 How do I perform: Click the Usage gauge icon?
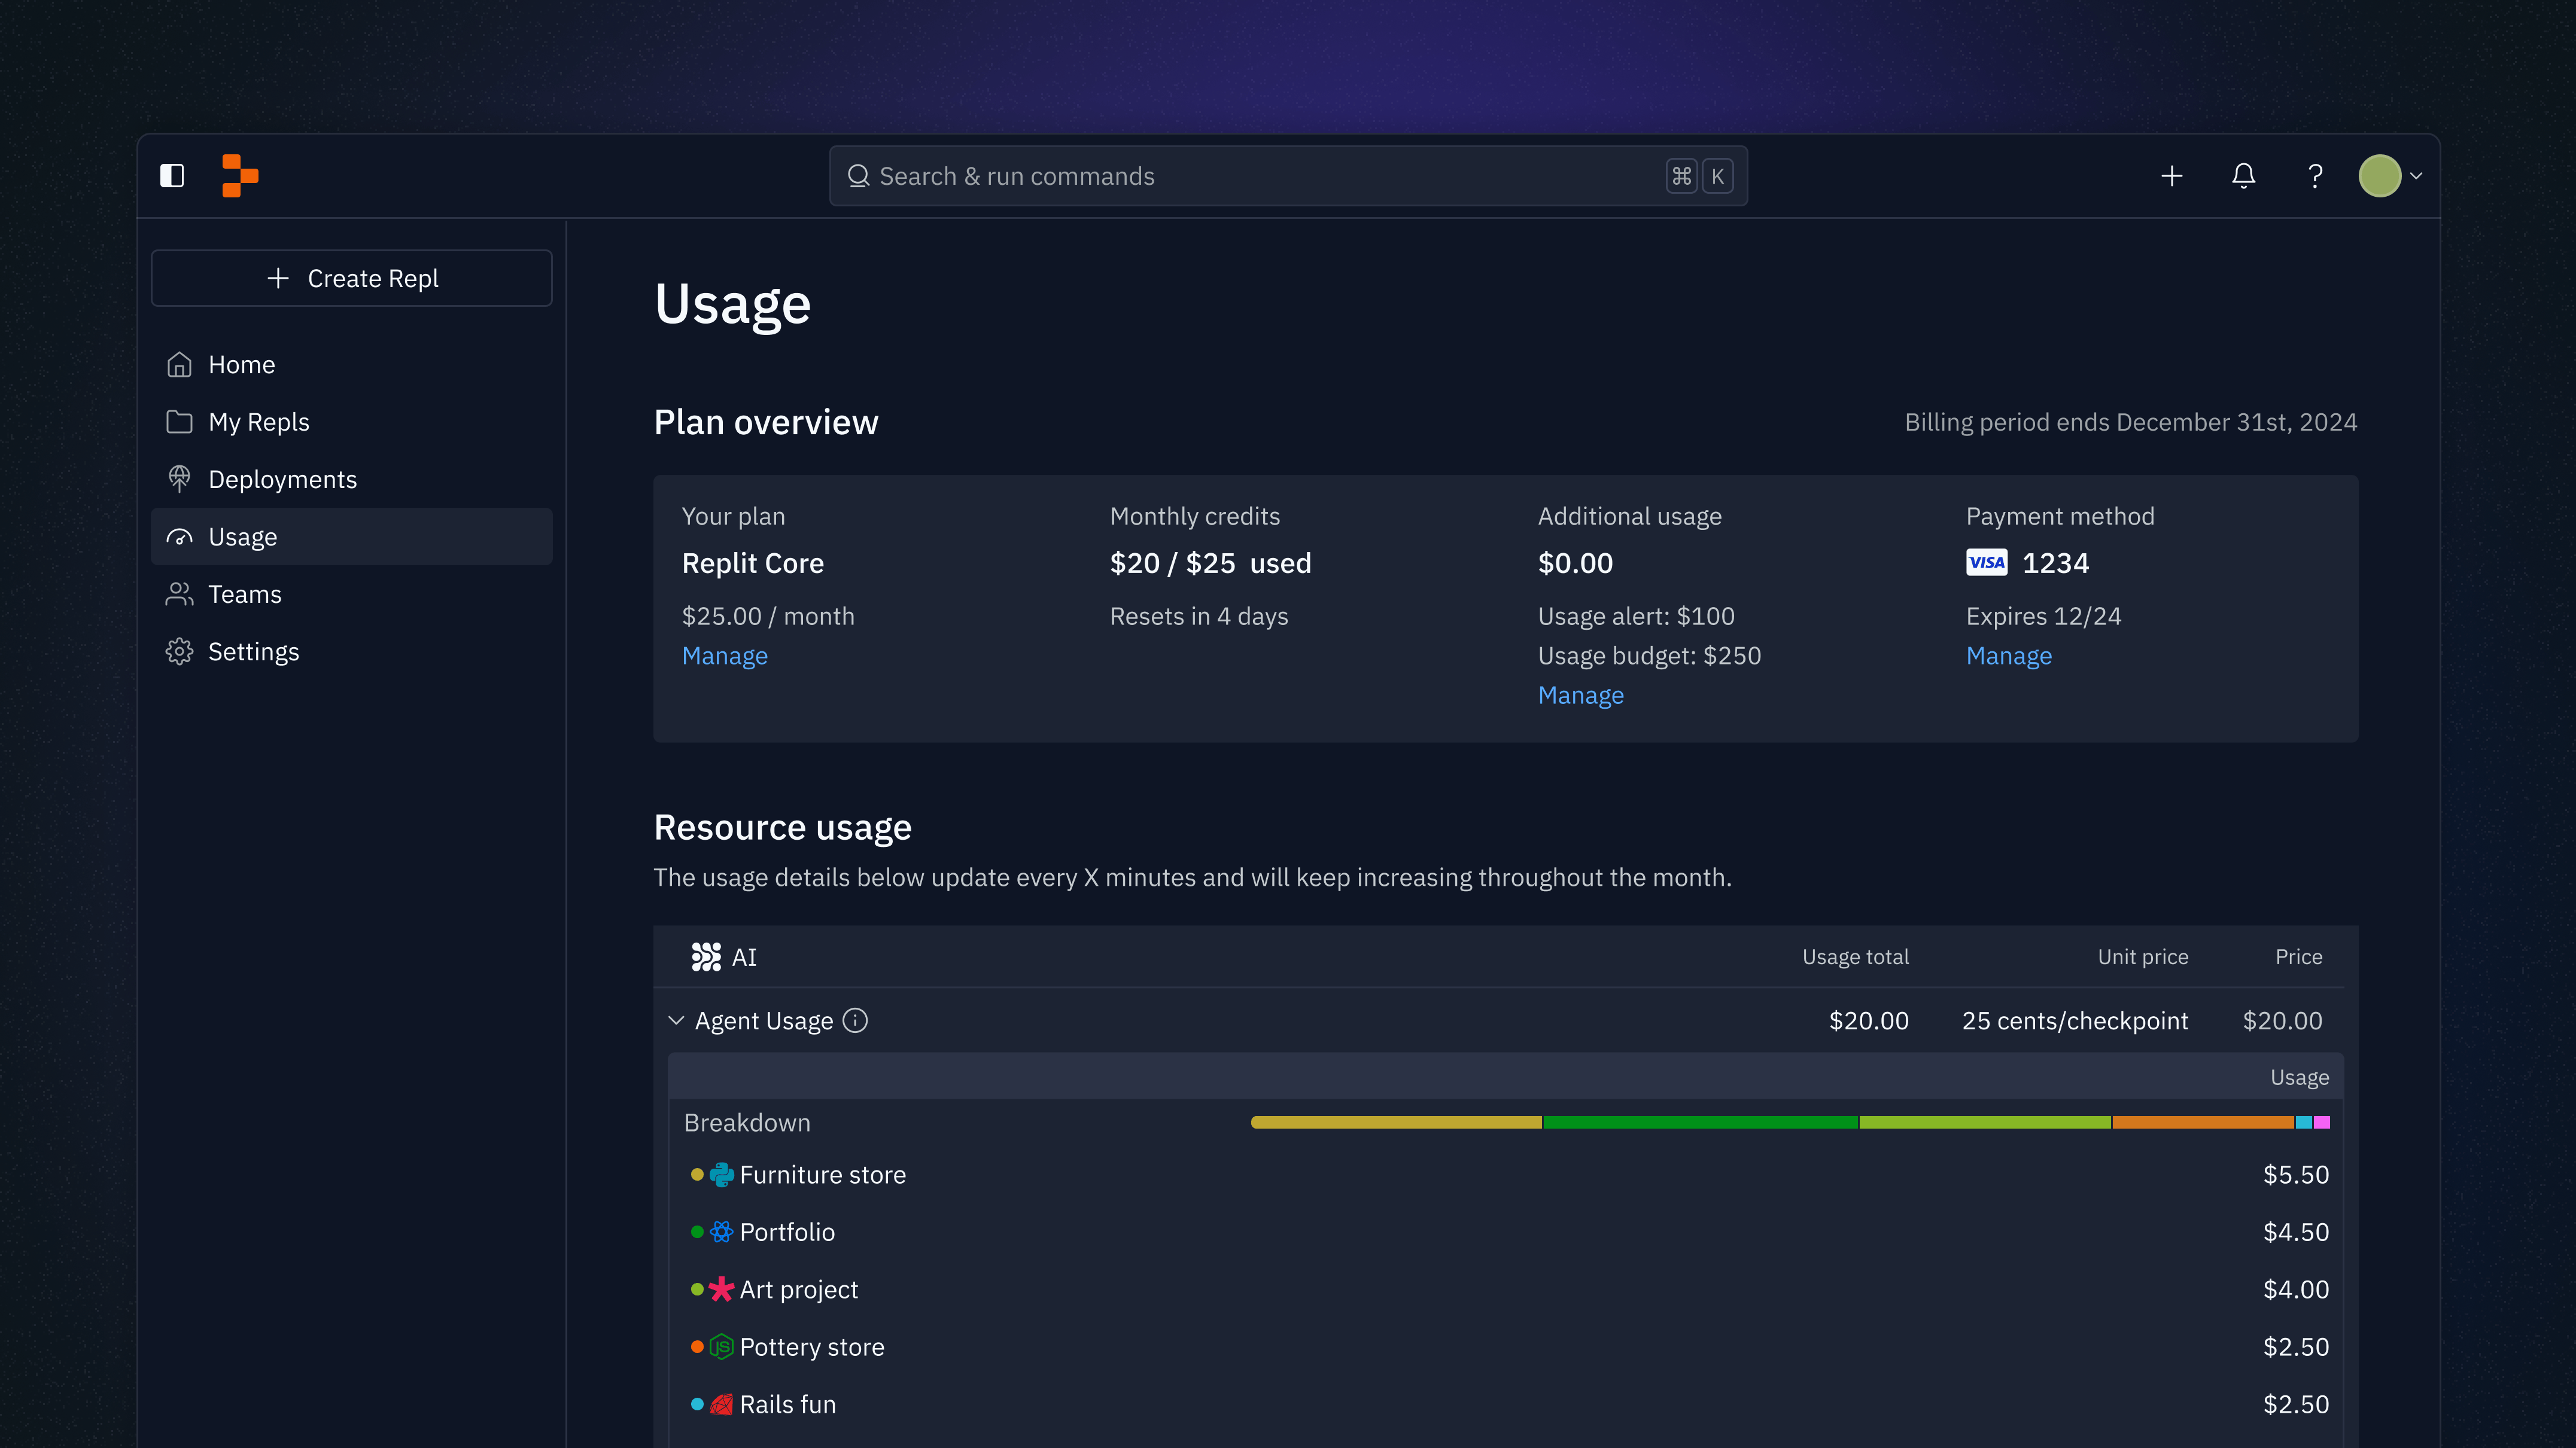tap(179, 536)
